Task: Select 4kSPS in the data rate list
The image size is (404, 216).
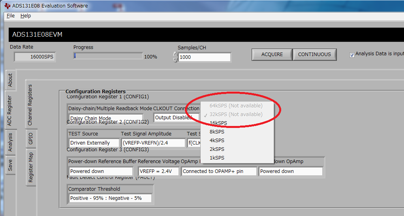Action: pyautogui.click(x=237, y=141)
